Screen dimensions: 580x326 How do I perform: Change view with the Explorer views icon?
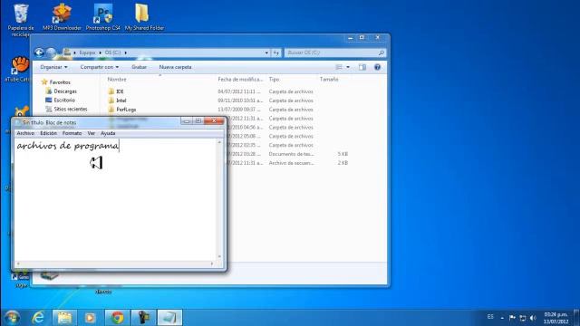[x=339, y=67]
